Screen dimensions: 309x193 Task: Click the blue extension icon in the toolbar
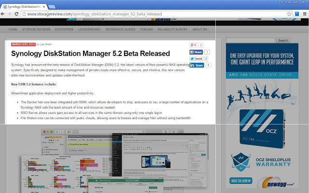pos(296,14)
